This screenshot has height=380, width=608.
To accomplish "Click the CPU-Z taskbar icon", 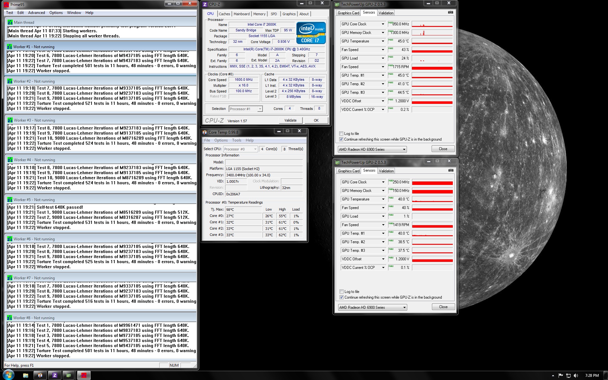I will [54, 375].
